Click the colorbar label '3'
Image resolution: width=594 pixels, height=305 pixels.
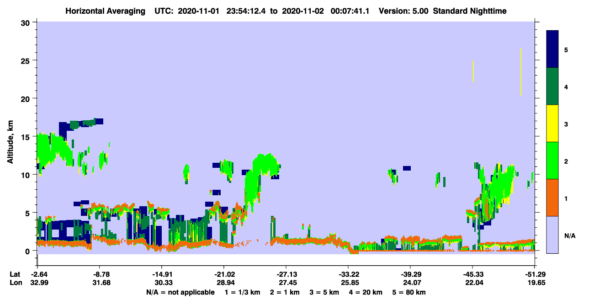(566, 123)
